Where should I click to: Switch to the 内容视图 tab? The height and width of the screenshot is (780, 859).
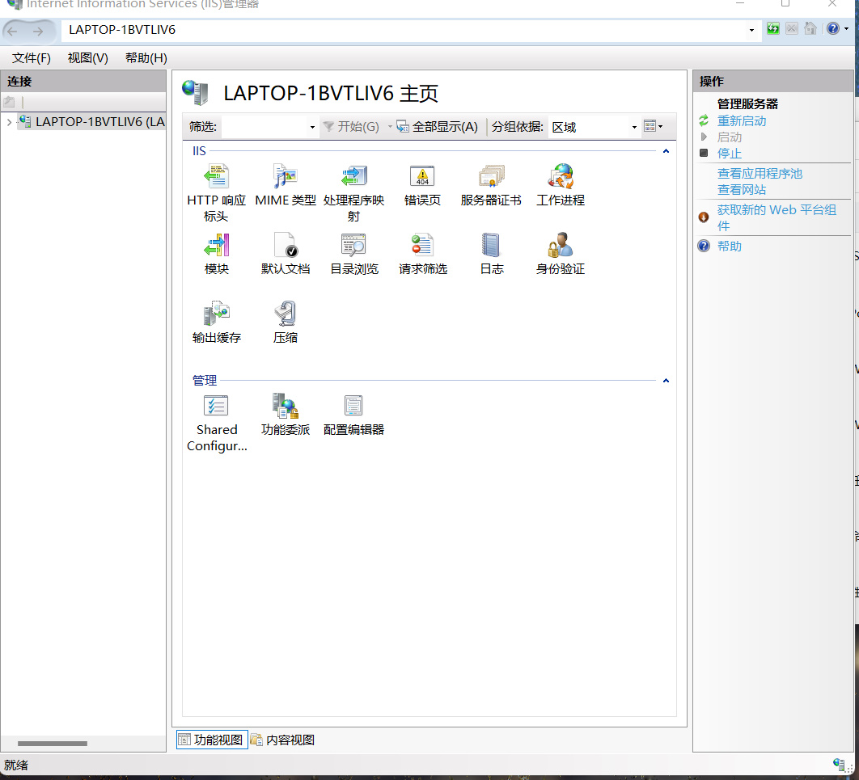tap(283, 740)
